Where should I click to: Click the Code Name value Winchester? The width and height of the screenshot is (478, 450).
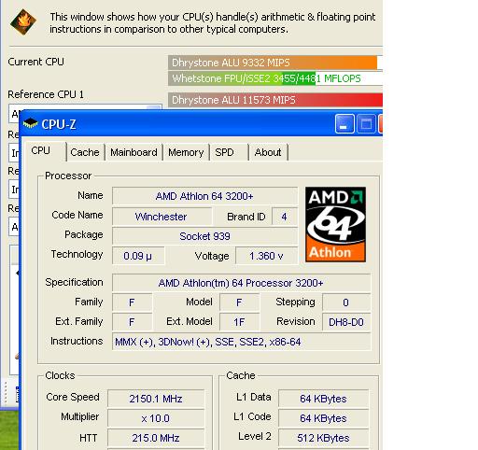tap(162, 217)
